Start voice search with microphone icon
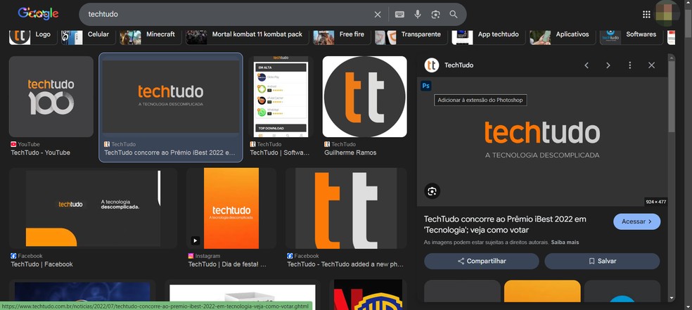692x310 pixels. 418,15
